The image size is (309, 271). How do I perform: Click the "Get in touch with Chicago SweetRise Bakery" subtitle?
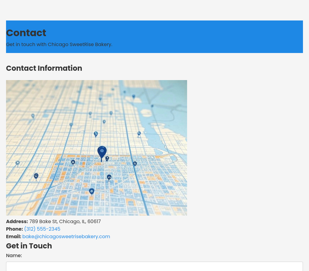point(59,45)
